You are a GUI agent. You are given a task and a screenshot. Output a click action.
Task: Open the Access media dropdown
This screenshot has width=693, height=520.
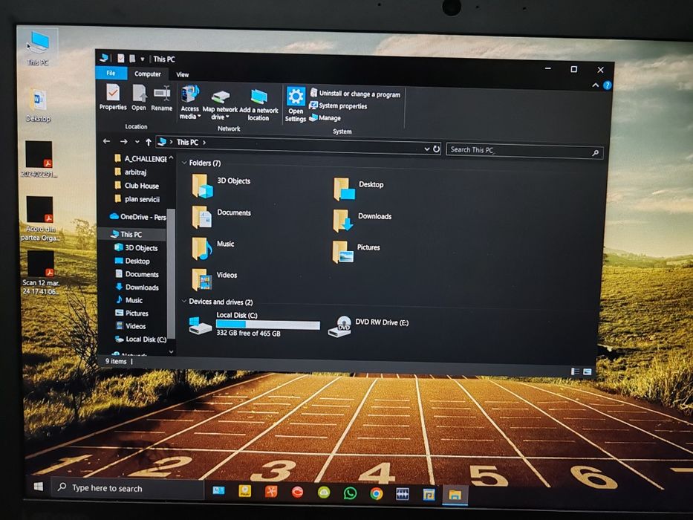(x=190, y=103)
